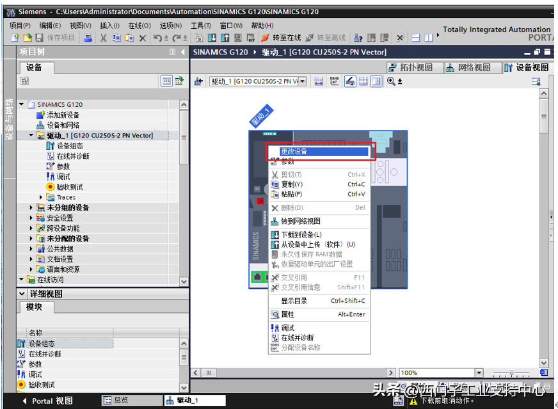Collapse the 驱动_1 node in project tree
Screen dimensions: 558x409
point(31,136)
